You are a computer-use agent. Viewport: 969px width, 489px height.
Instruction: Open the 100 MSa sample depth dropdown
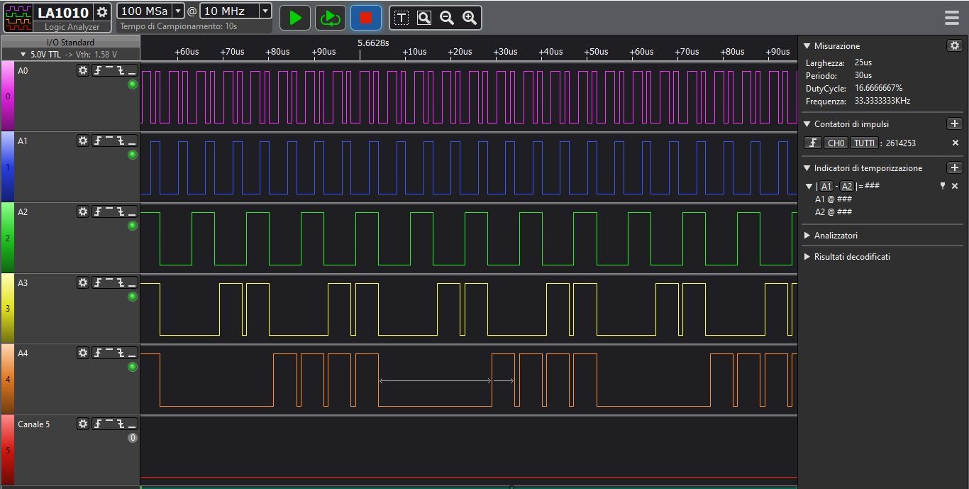coord(178,11)
